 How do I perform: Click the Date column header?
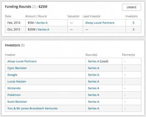(x=8, y=16)
